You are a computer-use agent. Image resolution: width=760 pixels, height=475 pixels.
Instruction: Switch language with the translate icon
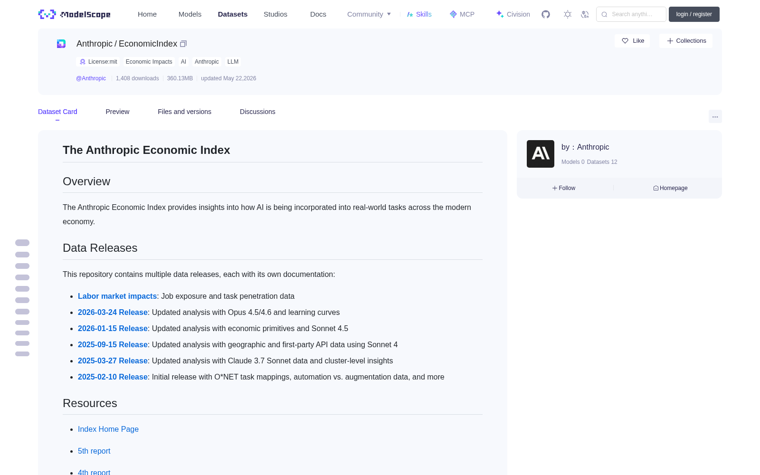(x=585, y=14)
